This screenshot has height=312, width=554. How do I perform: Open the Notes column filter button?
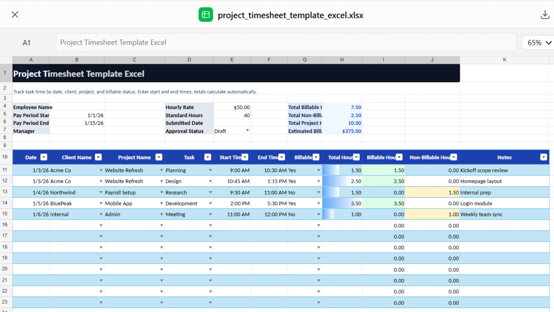tap(544, 157)
